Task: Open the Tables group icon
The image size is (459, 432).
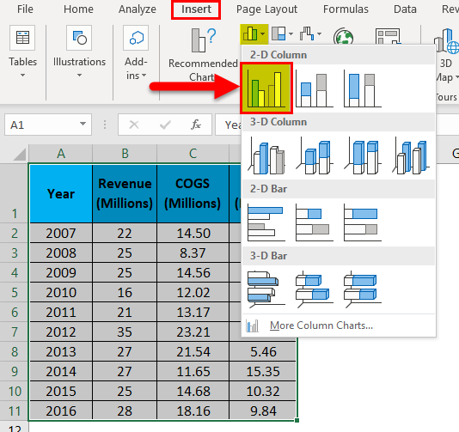Action: 22,38
